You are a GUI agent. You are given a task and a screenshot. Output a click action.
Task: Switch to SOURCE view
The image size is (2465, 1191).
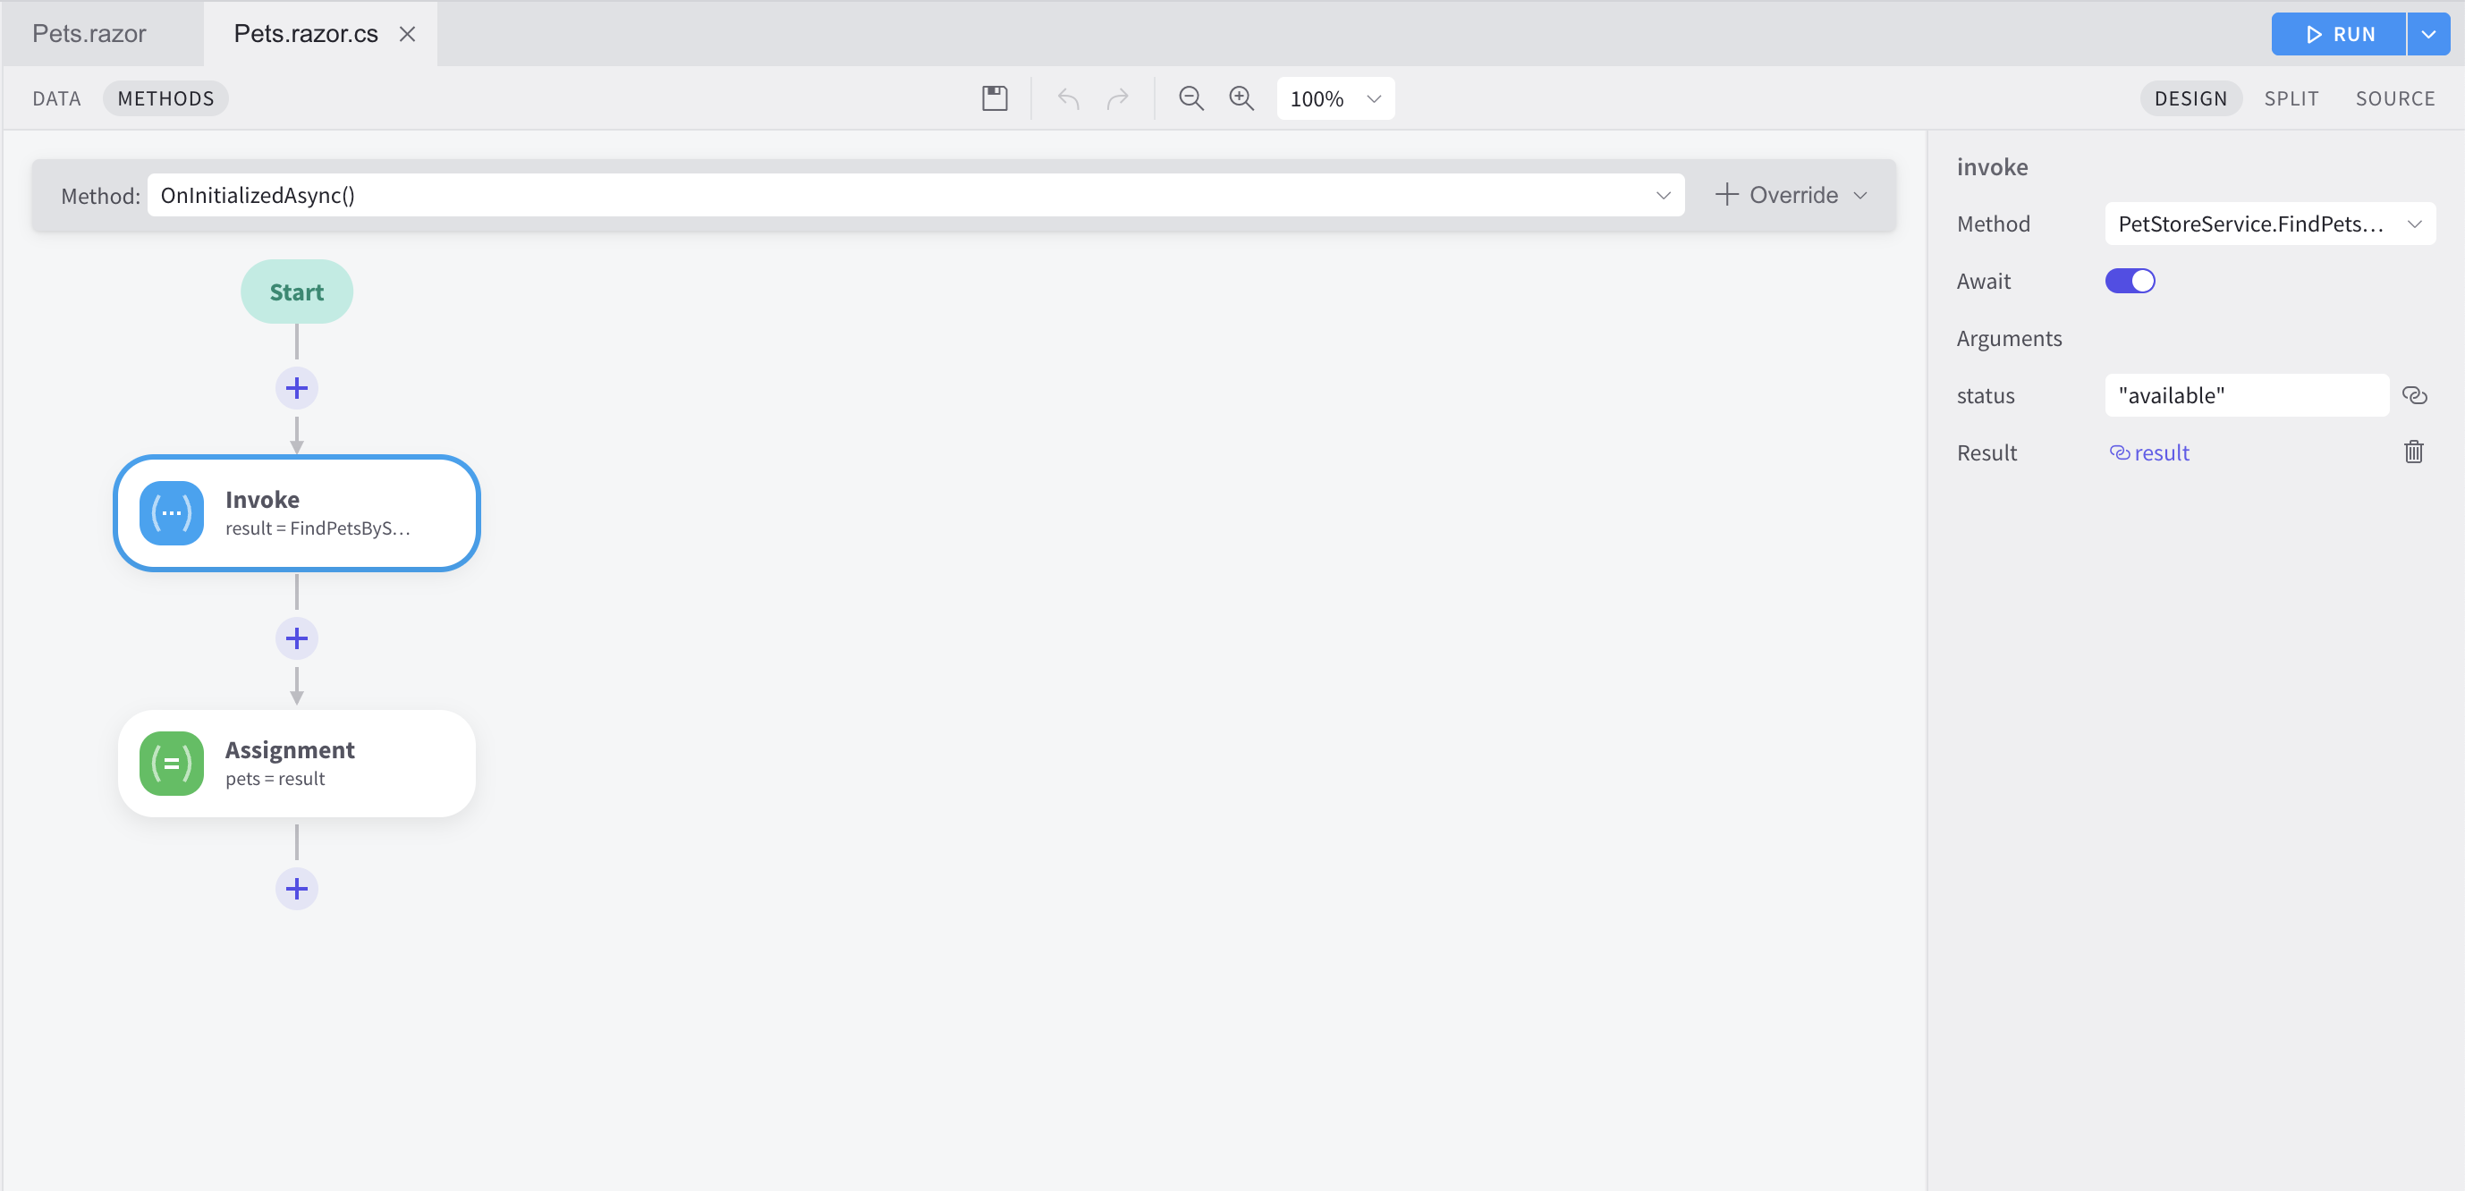[x=2394, y=98]
